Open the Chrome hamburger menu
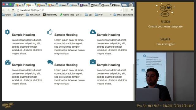 [x=132, y=10]
